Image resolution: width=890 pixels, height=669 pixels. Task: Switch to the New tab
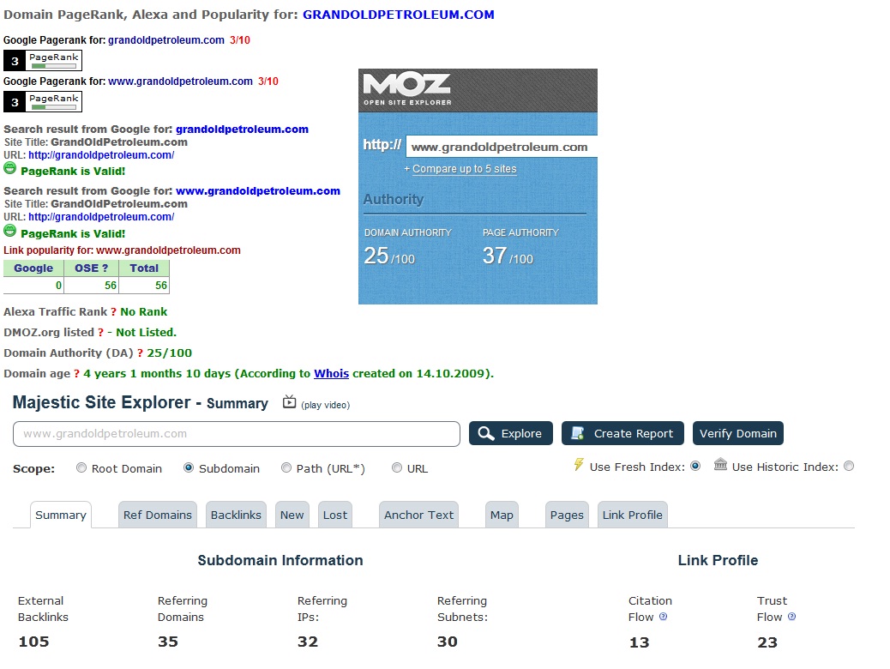[x=292, y=515]
